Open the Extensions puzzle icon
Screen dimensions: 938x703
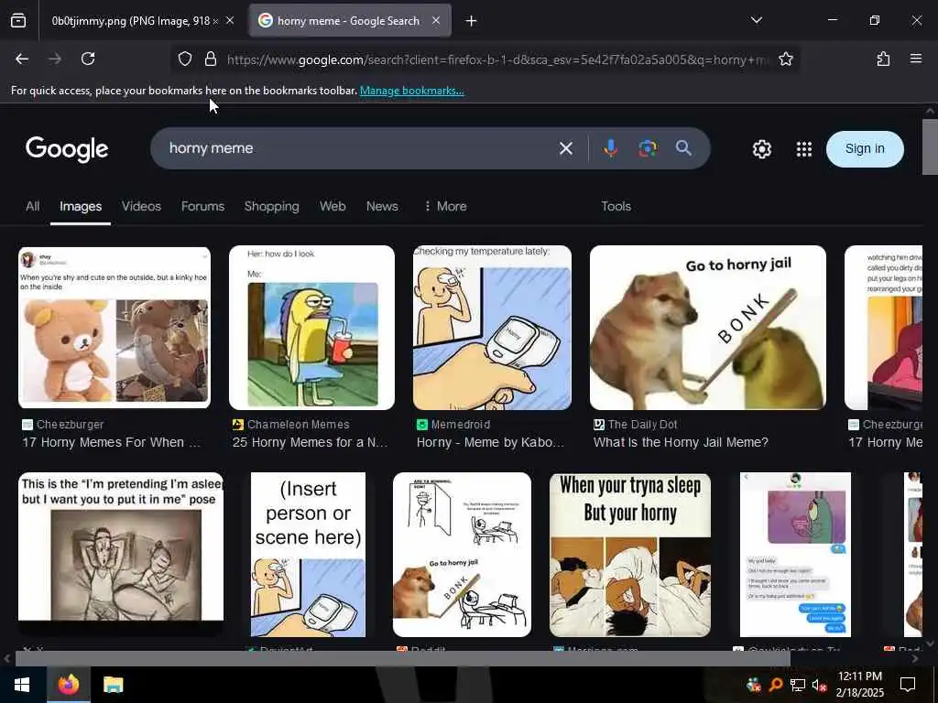coord(883,59)
